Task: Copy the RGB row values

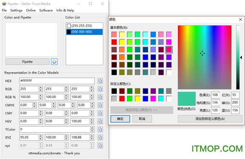Action: 100,89
